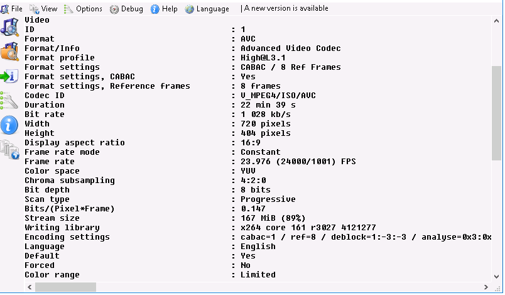
Task: Click the 'Chroma subsampling' label
Action: pos(70,181)
